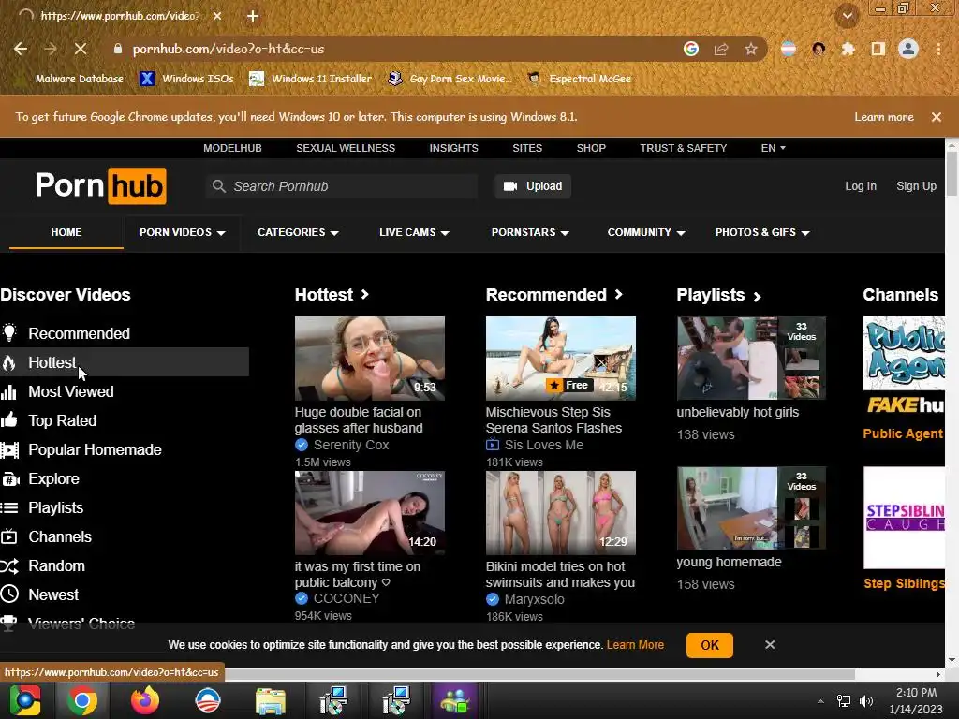The width and height of the screenshot is (959, 719).
Task: Open the tab search chevron button
Action: (848, 16)
